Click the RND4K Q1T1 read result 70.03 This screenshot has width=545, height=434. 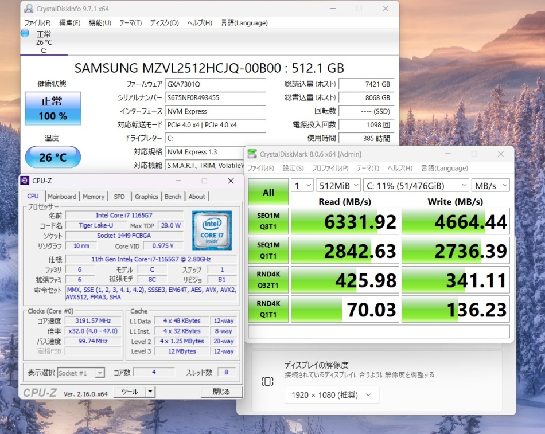(x=345, y=309)
